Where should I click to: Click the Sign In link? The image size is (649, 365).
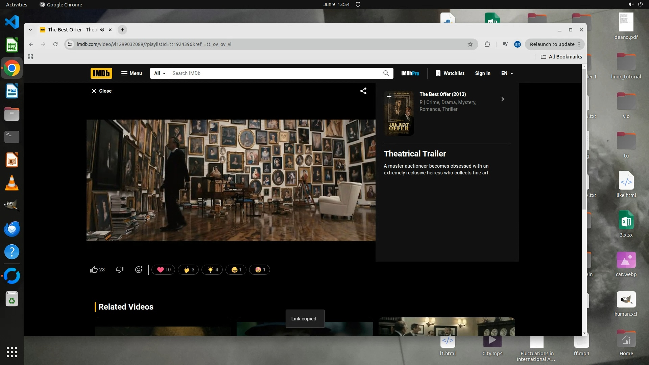pos(482,73)
